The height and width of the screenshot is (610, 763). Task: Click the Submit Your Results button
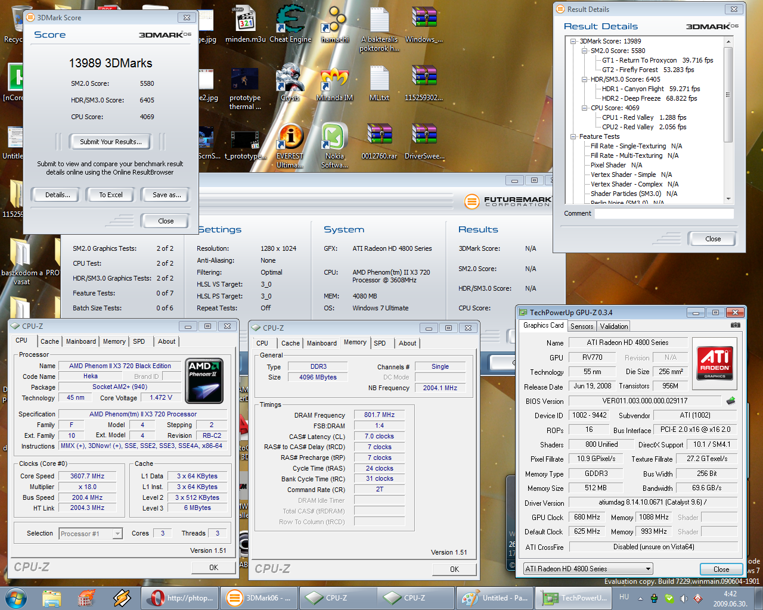click(x=111, y=142)
